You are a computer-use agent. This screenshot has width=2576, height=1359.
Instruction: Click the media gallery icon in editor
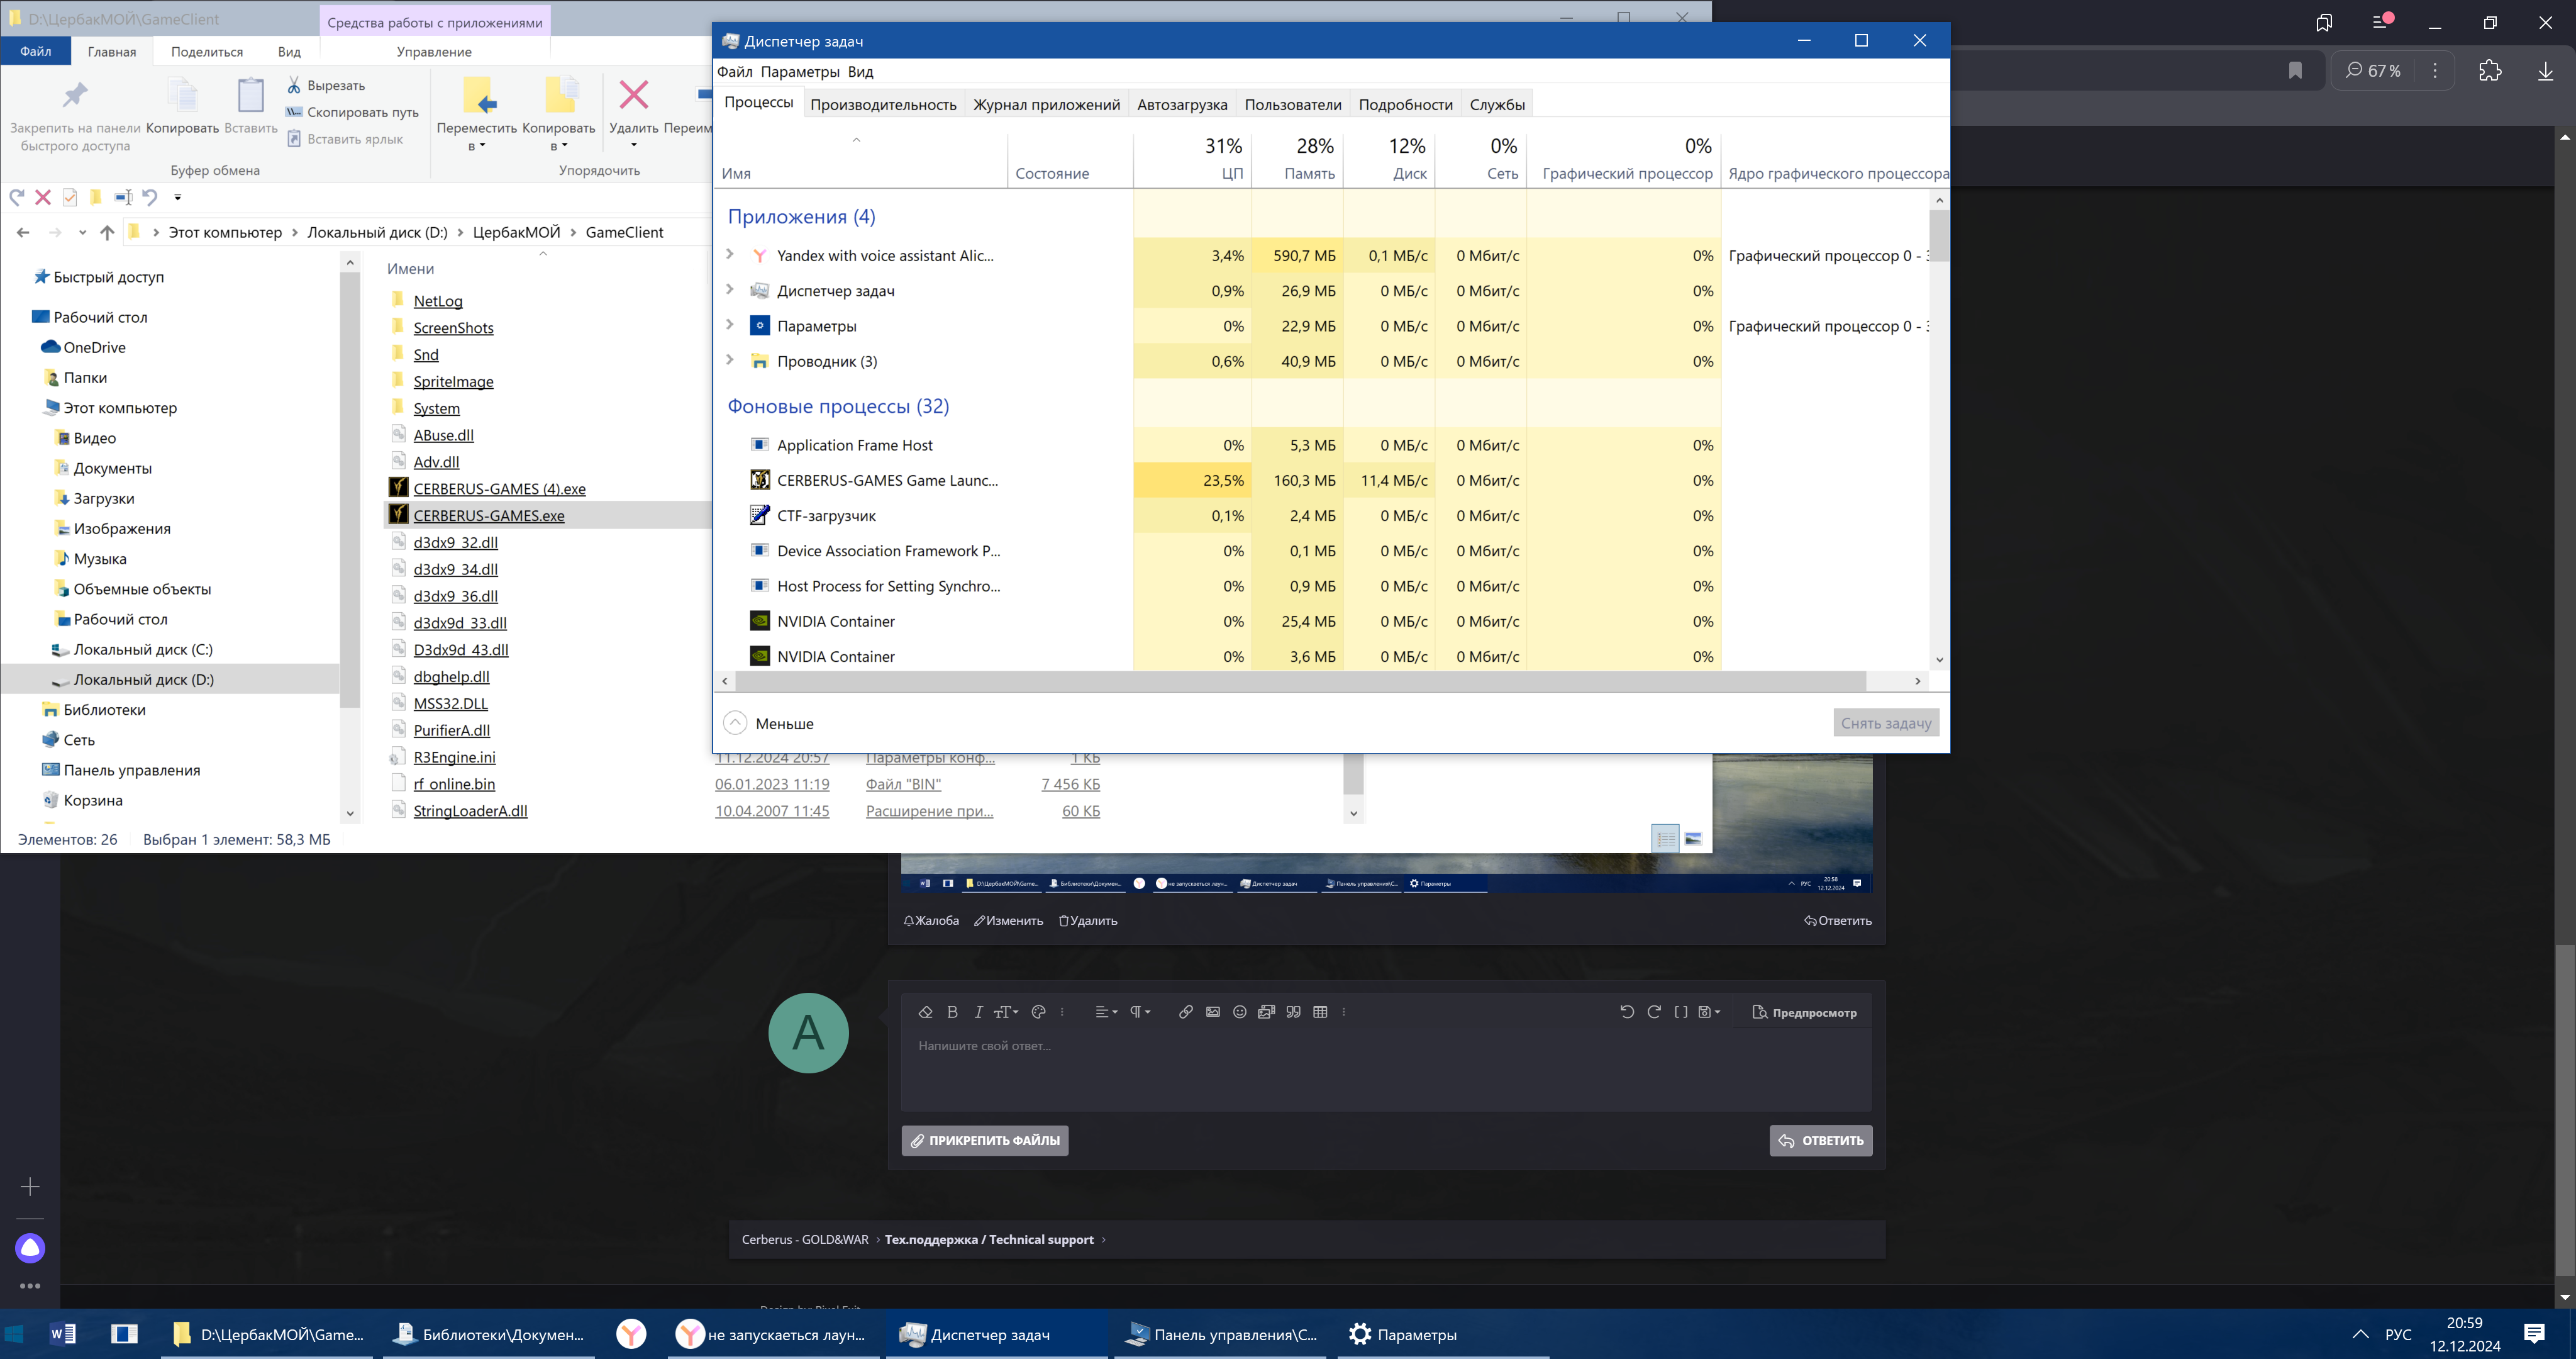click(1266, 1012)
